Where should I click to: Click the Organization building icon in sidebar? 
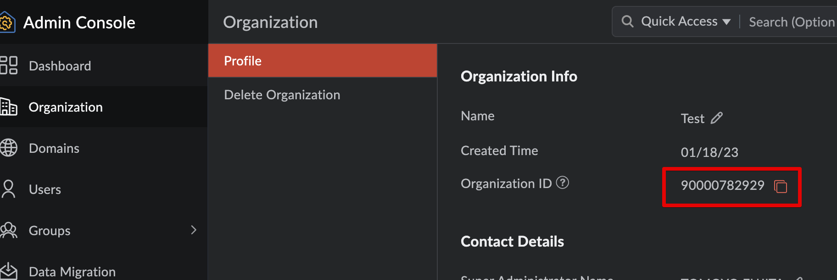click(x=9, y=107)
